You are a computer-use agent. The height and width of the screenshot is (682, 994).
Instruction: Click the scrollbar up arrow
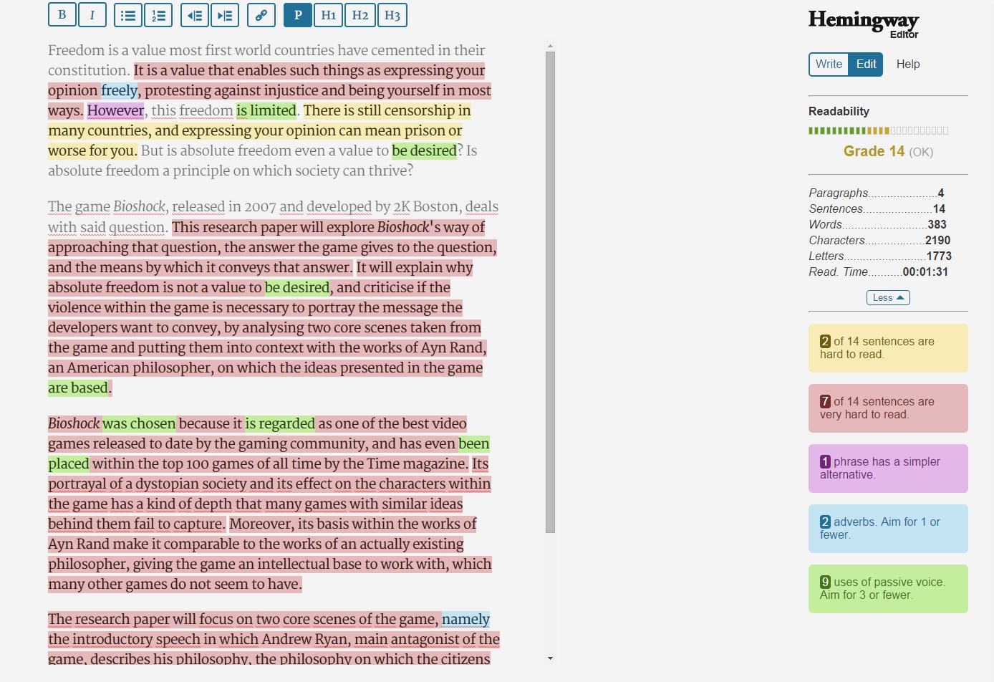pos(550,46)
